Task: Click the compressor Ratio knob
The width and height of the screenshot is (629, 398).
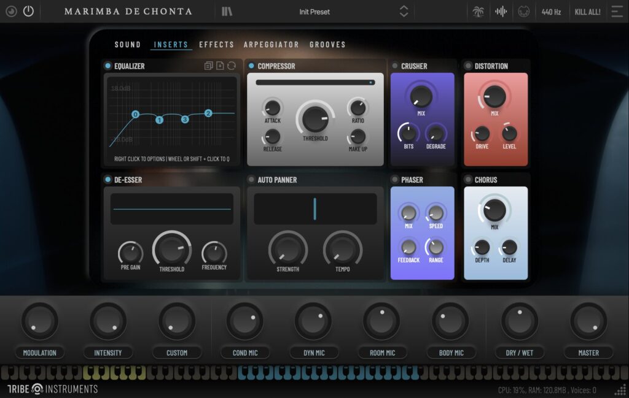Action: click(357, 108)
